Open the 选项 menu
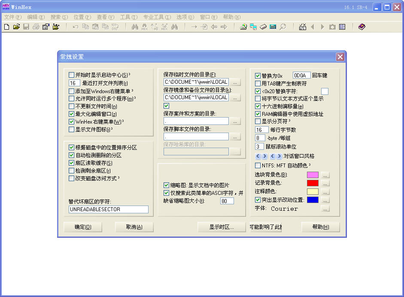Image resolution: width=404 pixels, height=297 pixels. [x=185, y=17]
